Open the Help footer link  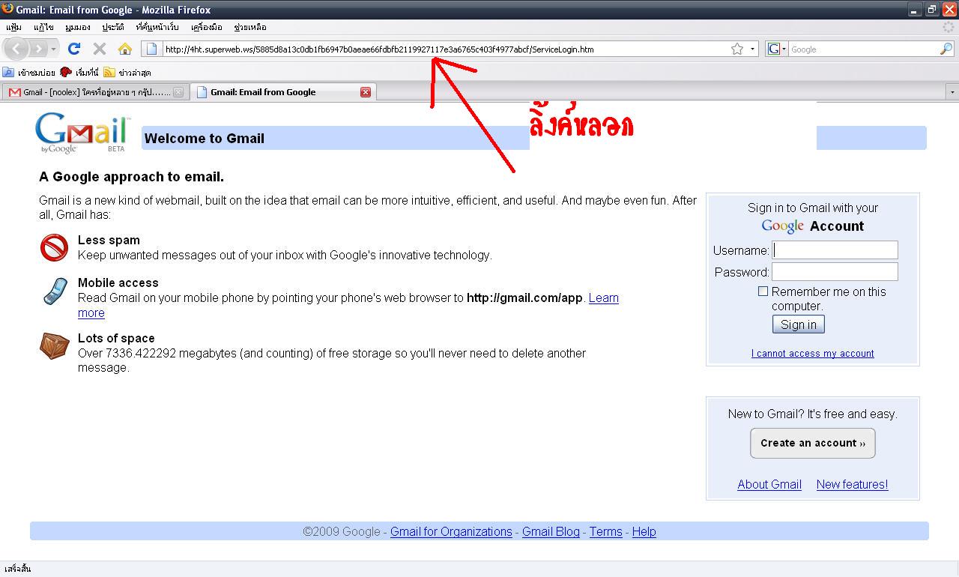pos(644,532)
